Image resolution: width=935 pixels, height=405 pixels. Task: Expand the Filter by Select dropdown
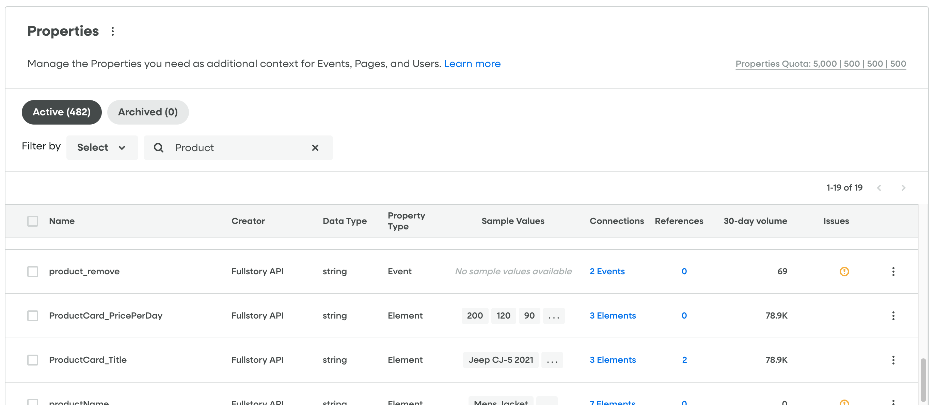coord(102,148)
